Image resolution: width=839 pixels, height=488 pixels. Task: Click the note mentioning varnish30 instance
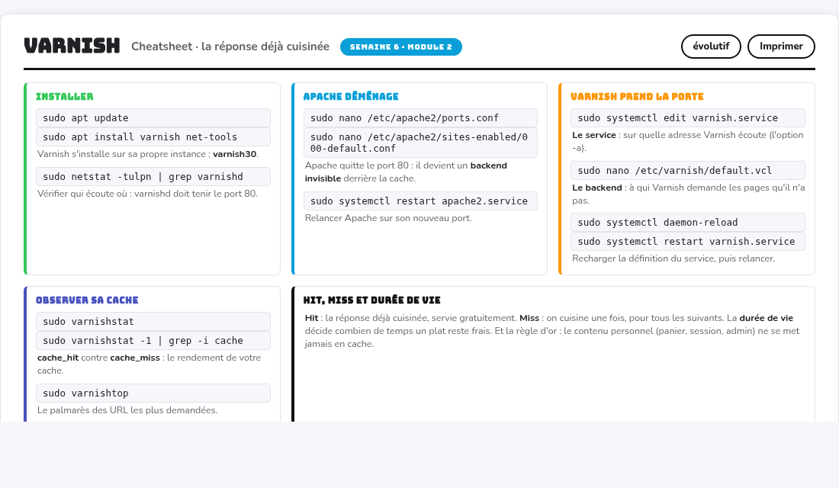pos(148,154)
